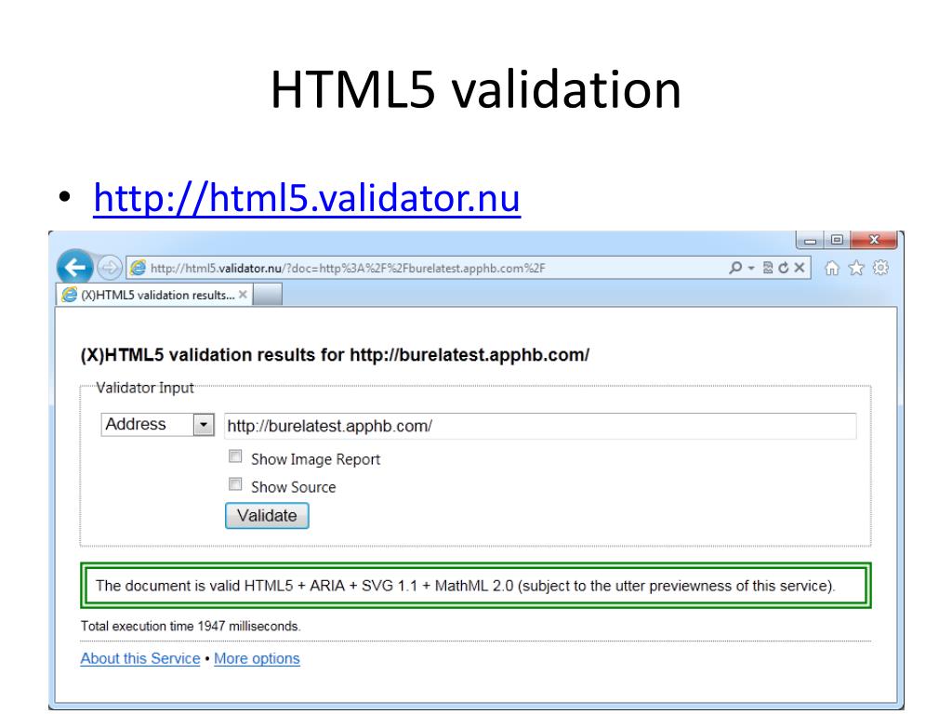Open the Address input type dropdown
The image size is (952, 714).
click(x=158, y=424)
